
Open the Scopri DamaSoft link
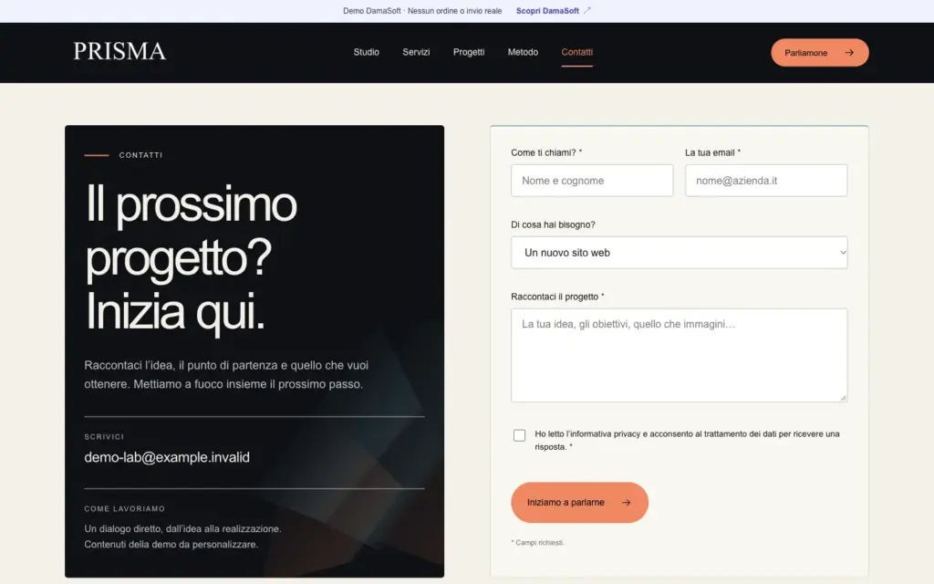(547, 11)
